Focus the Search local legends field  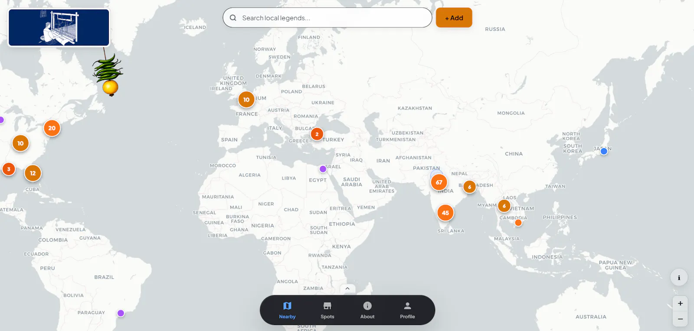[x=327, y=18]
